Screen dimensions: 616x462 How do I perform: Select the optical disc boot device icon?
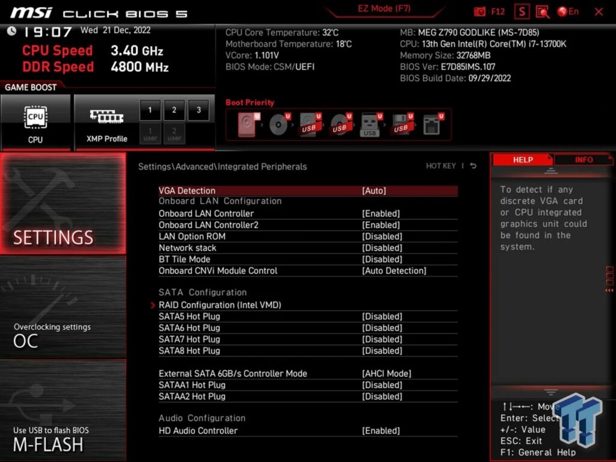point(280,124)
